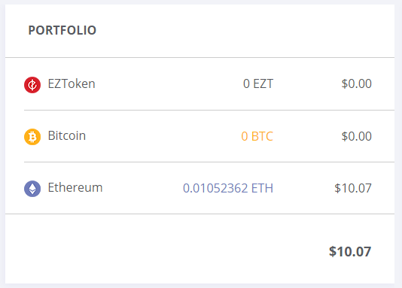Click the EZToken $0.00 value
The height and width of the screenshot is (288, 402).
357,84
